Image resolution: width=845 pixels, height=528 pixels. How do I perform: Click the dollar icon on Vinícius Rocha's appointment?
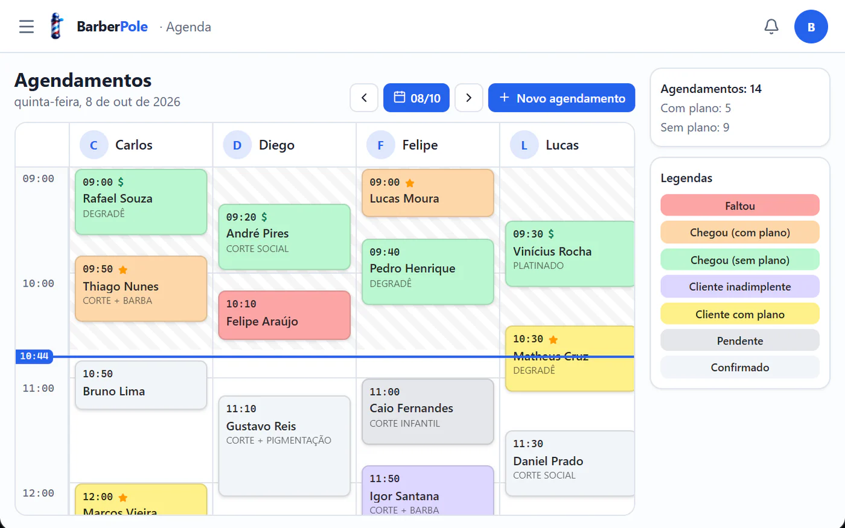[x=551, y=234]
